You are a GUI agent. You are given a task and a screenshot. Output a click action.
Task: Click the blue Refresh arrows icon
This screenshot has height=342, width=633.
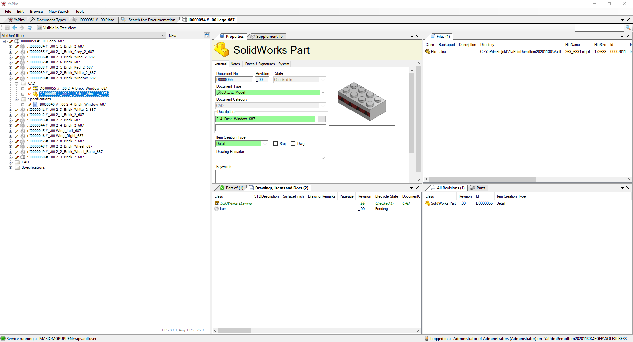click(30, 28)
